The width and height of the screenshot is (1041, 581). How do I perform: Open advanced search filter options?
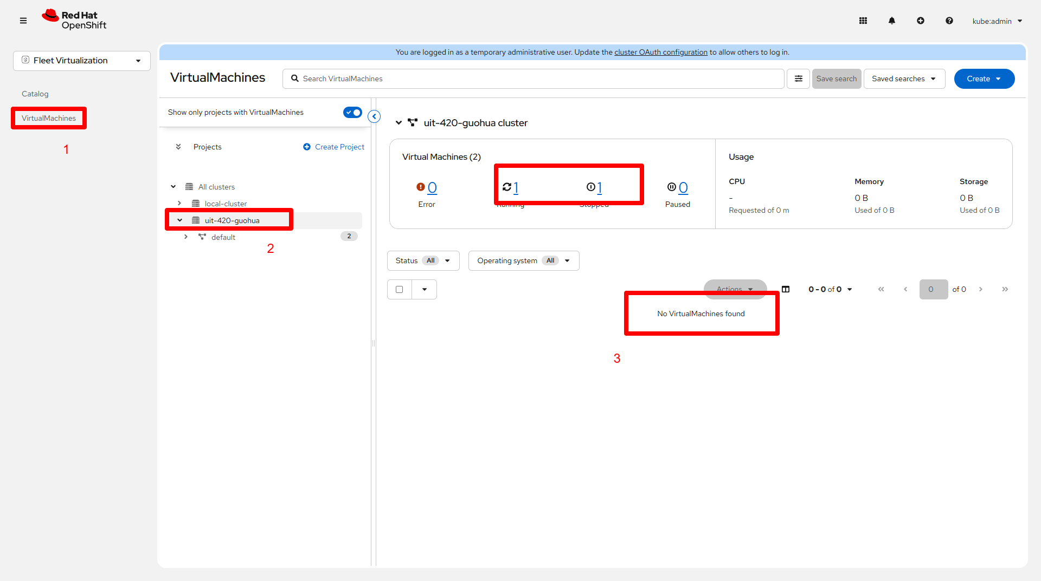[799, 79]
